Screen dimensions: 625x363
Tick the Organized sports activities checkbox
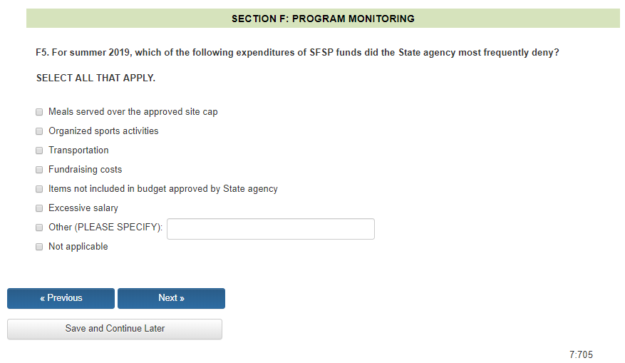(x=39, y=131)
